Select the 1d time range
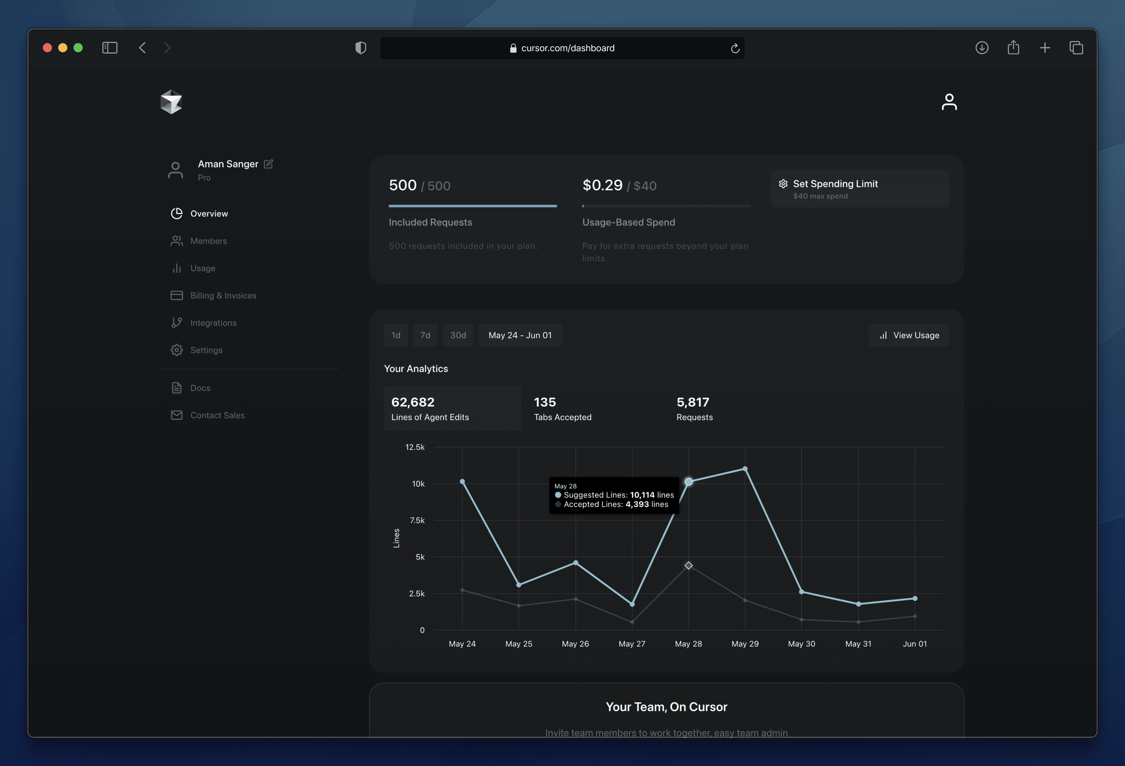The image size is (1125, 766). point(395,335)
